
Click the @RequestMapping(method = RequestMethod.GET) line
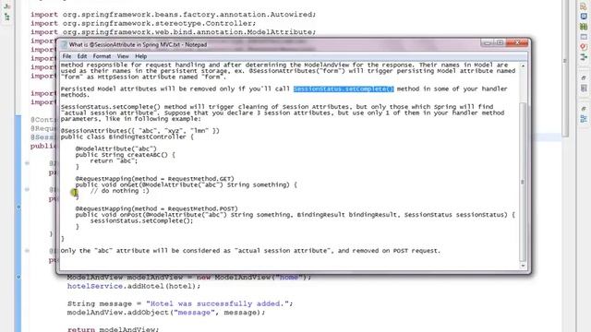tap(154, 179)
